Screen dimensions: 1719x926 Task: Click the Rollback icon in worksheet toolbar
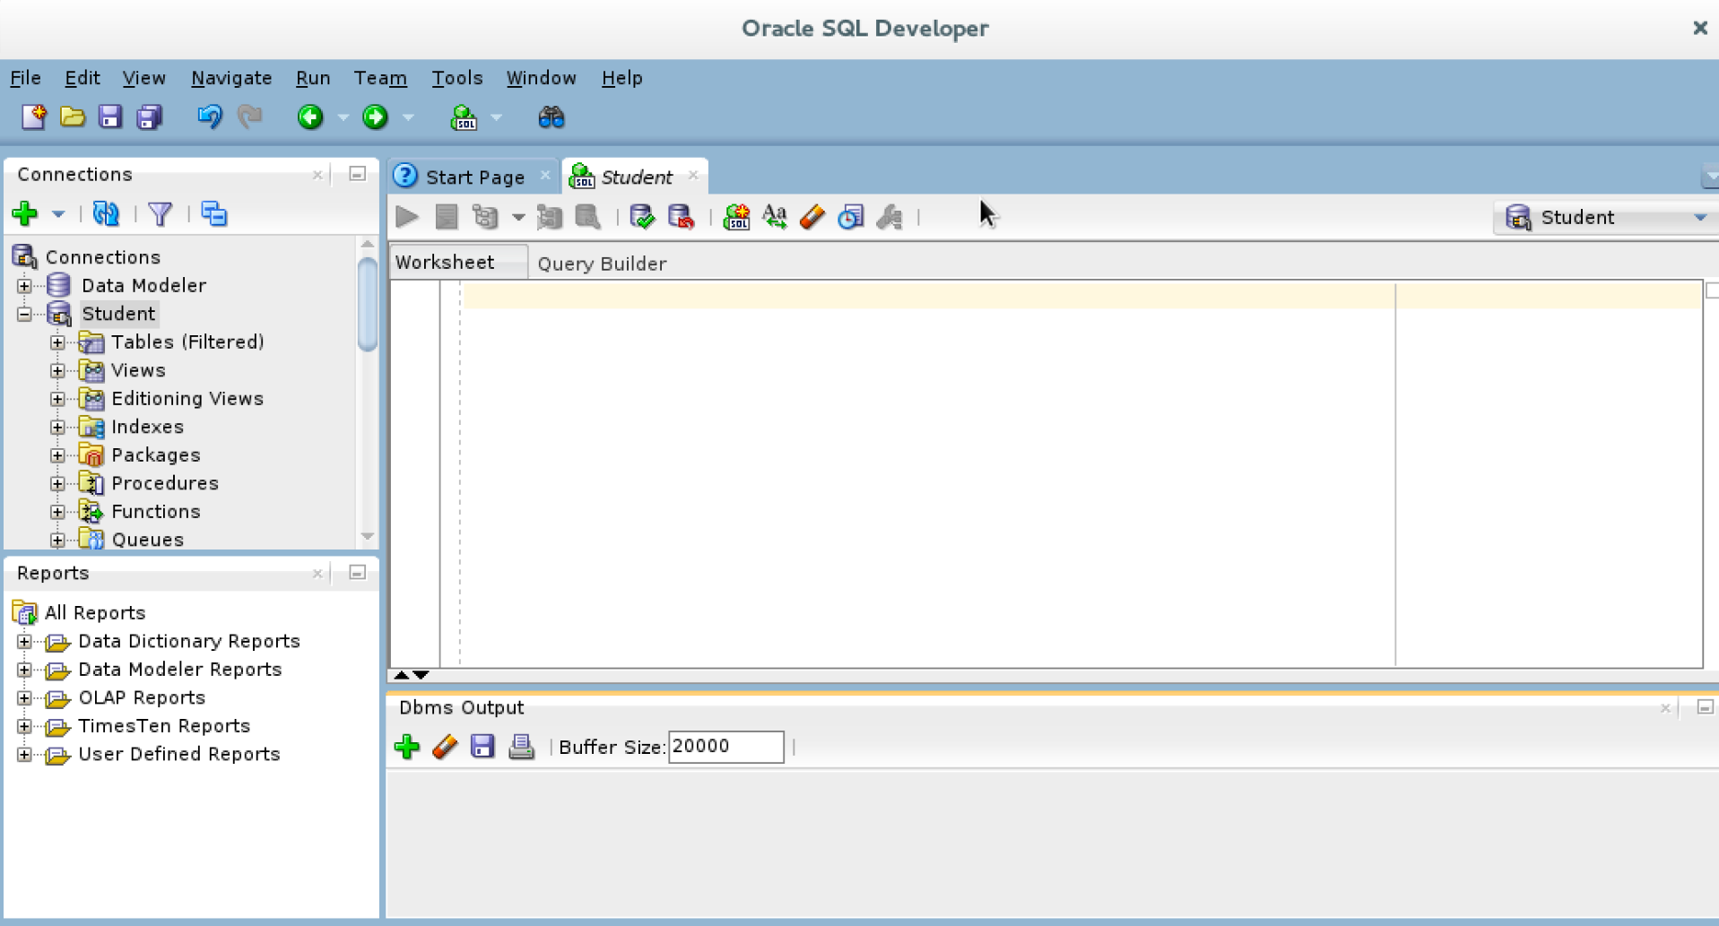click(681, 217)
